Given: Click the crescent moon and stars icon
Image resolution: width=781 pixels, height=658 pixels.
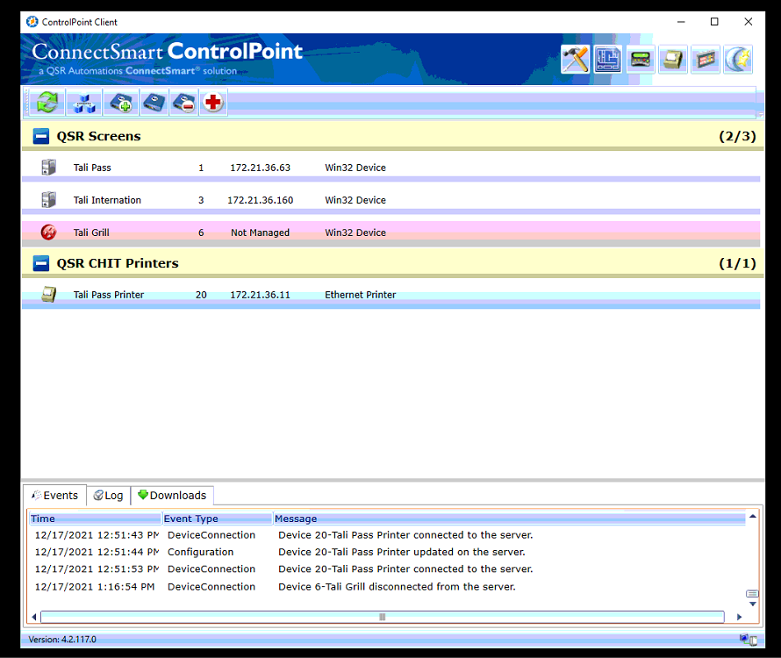Looking at the screenshot, I should 738,59.
